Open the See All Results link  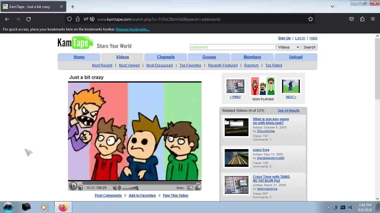coord(289,110)
